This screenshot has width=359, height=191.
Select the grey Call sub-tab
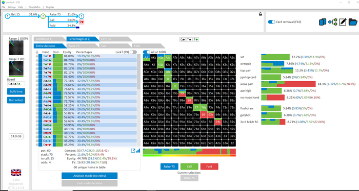(115, 46)
